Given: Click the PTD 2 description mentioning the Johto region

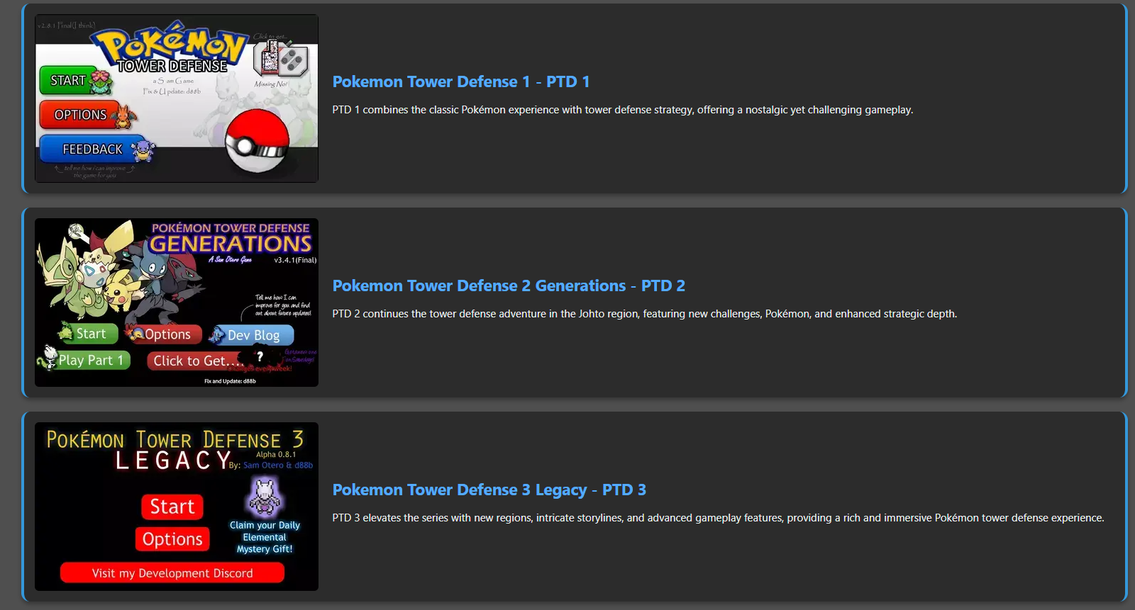Looking at the screenshot, I should tap(645, 314).
